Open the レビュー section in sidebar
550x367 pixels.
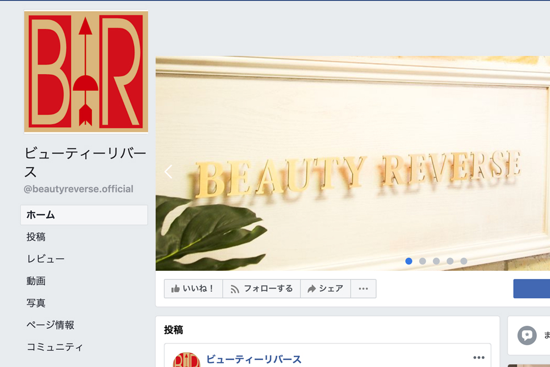pyautogui.click(x=46, y=259)
